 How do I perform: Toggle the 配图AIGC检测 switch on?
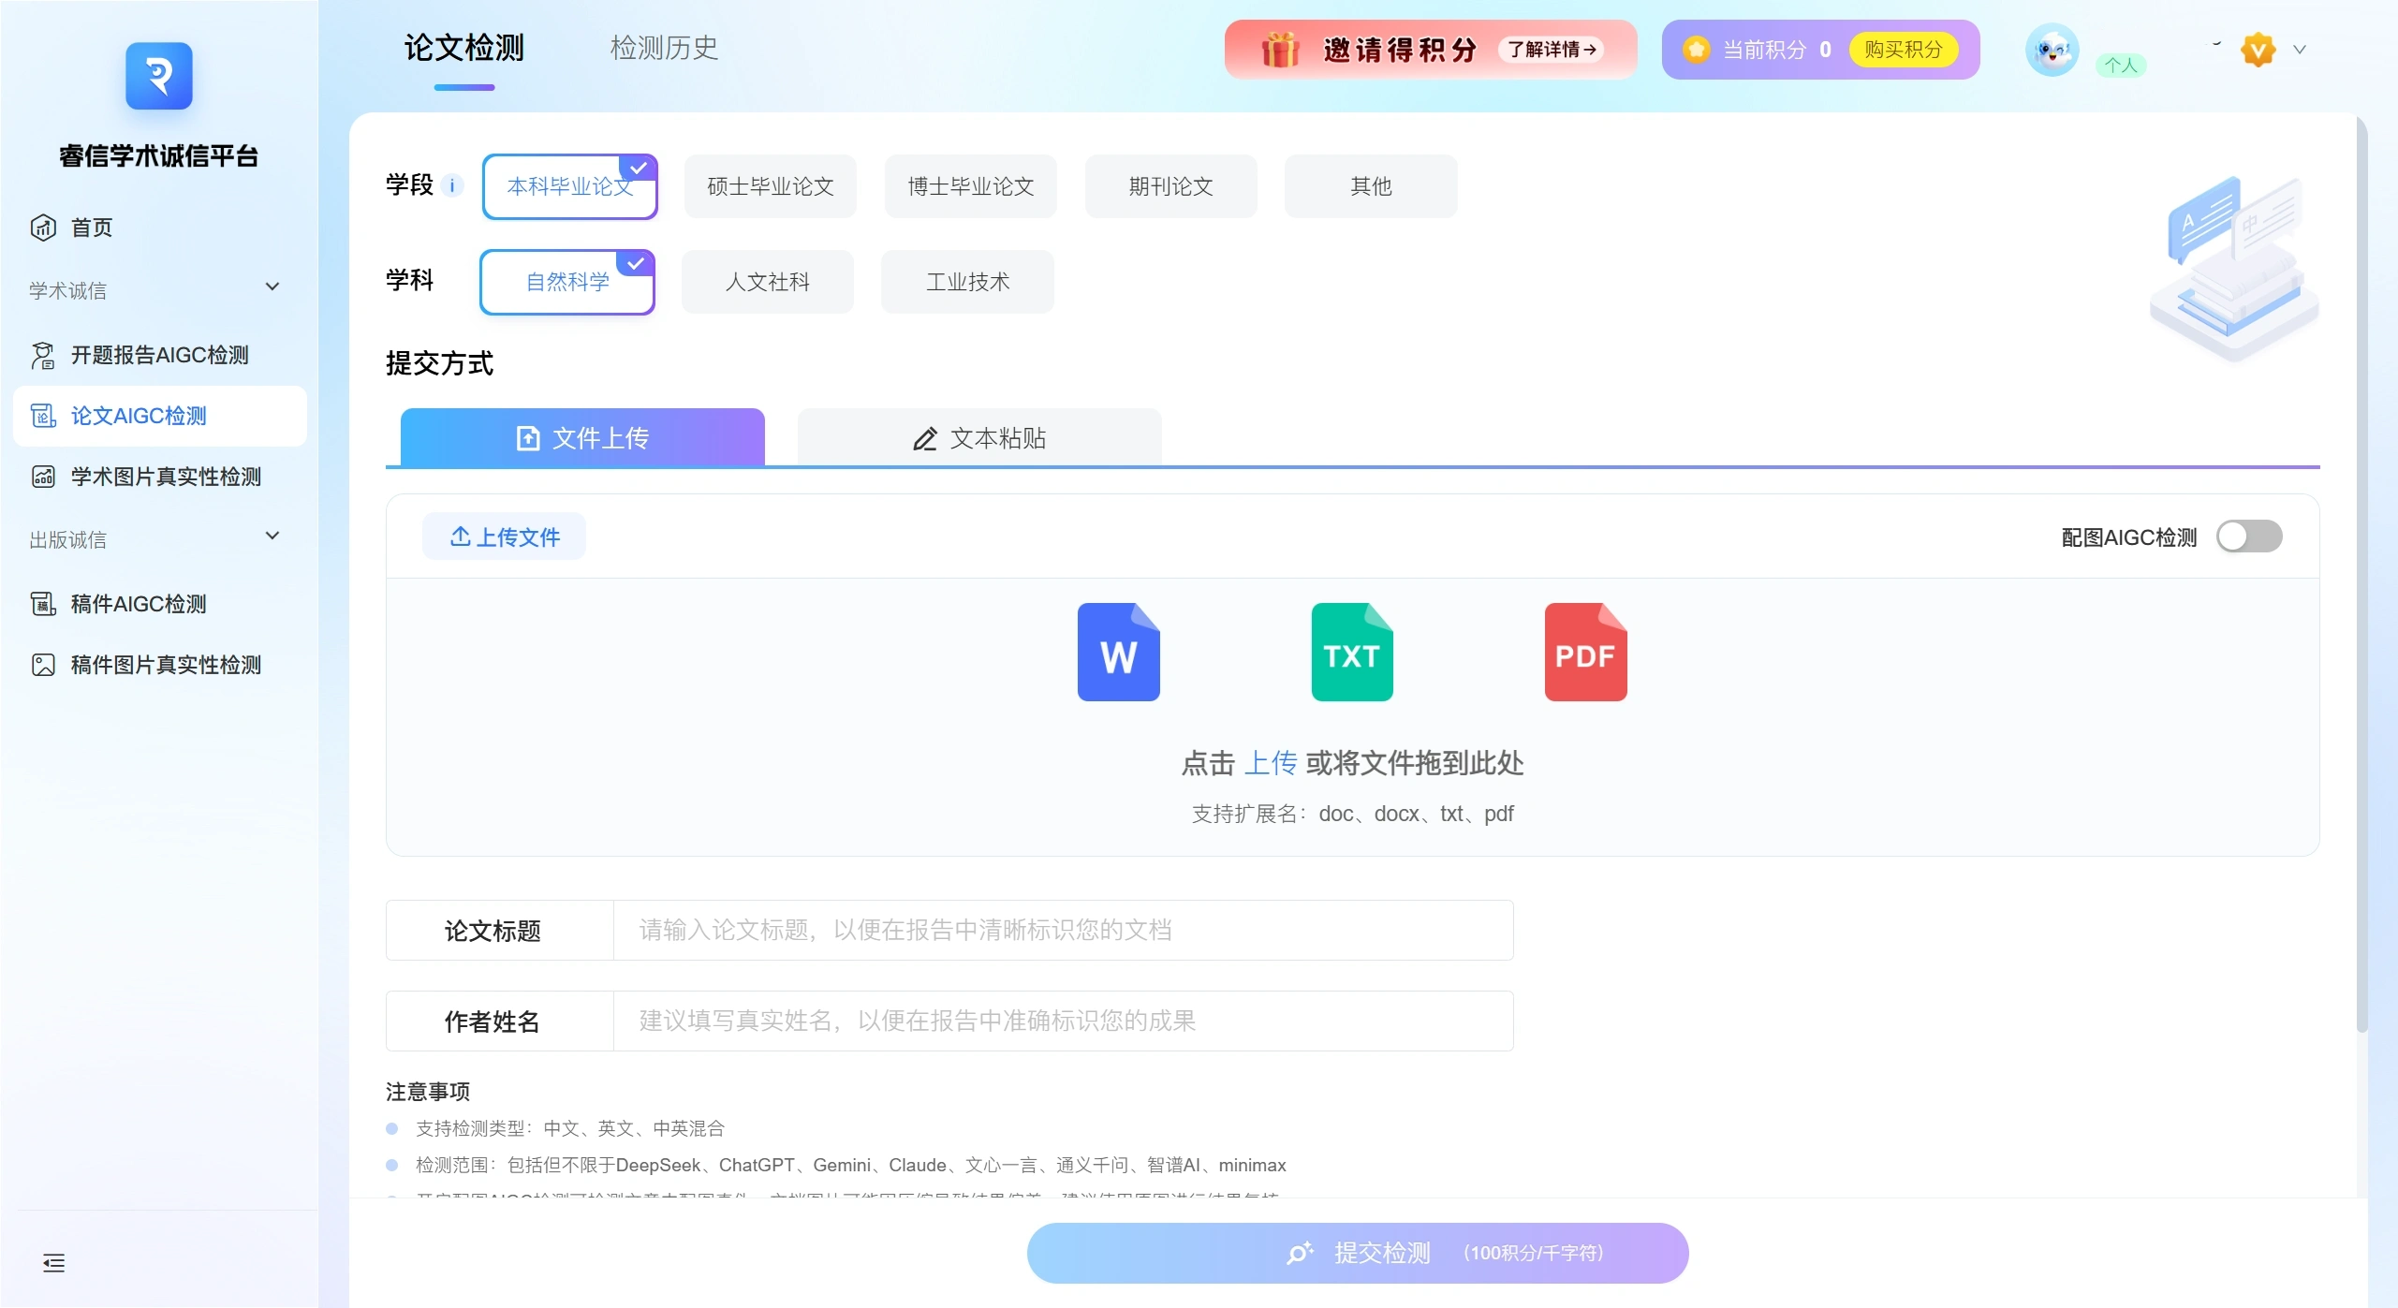(x=2249, y=536)
